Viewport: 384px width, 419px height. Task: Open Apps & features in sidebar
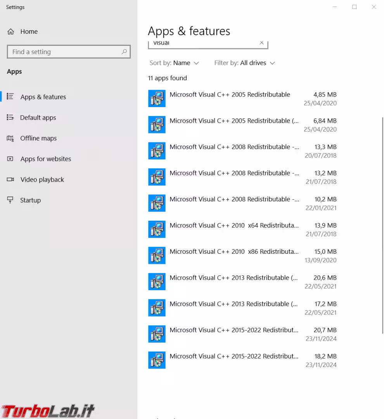pyautogui.click(x=43, y=97)
